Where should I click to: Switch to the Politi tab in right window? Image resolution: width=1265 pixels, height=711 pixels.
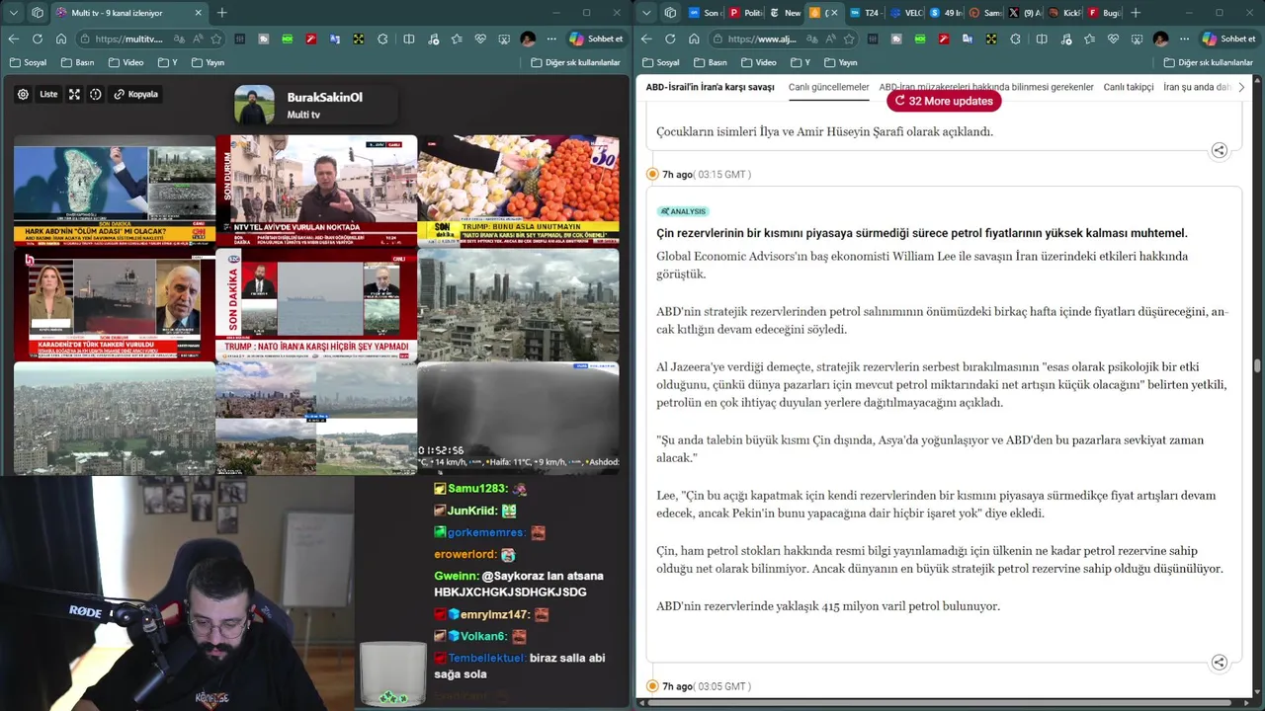click(746, 13)
